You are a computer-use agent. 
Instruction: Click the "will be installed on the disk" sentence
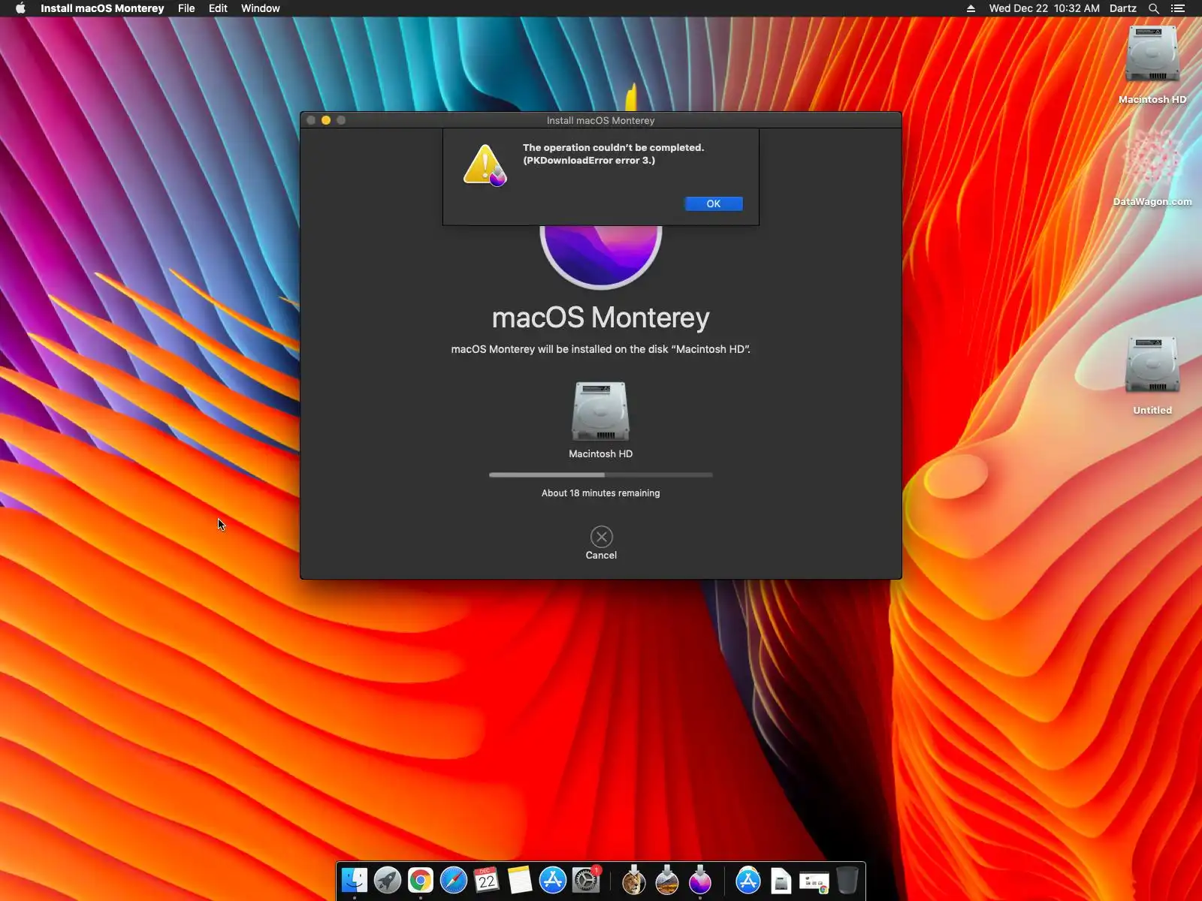603,349
